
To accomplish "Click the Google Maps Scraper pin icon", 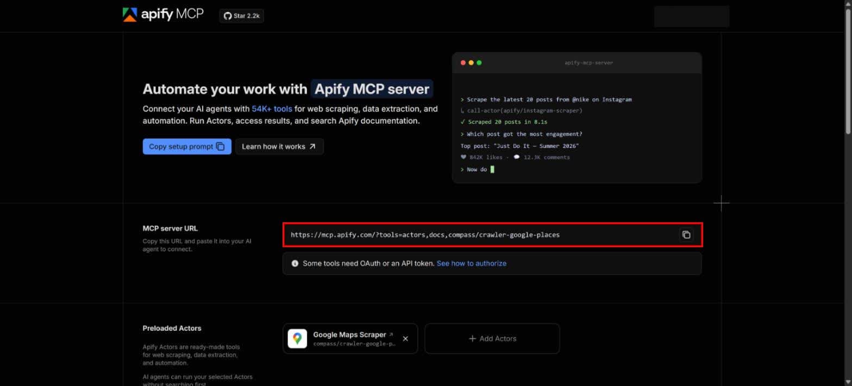I will click(297, 339).
